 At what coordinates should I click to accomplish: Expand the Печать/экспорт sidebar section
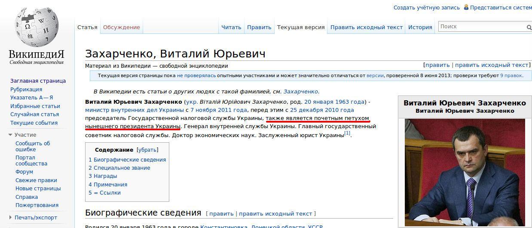tap(10, 218)
